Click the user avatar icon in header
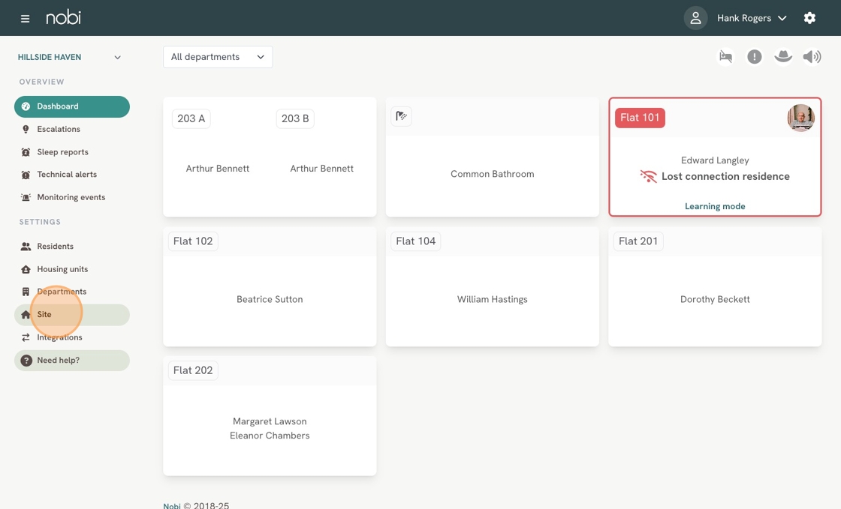 pyautogui.click(x=695, y=18)
